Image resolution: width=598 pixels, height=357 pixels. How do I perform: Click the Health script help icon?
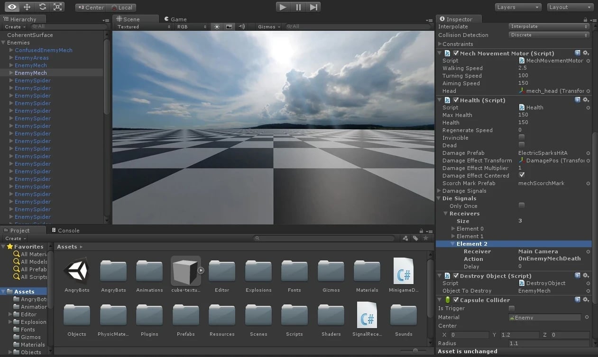click(577, 100)
